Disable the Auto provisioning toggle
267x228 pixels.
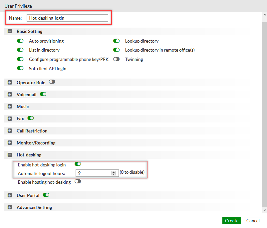pos(20,41)
